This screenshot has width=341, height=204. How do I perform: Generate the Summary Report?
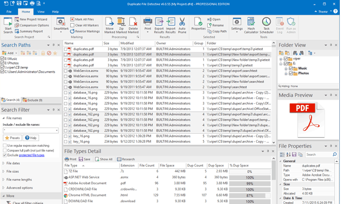click(29, 31)
